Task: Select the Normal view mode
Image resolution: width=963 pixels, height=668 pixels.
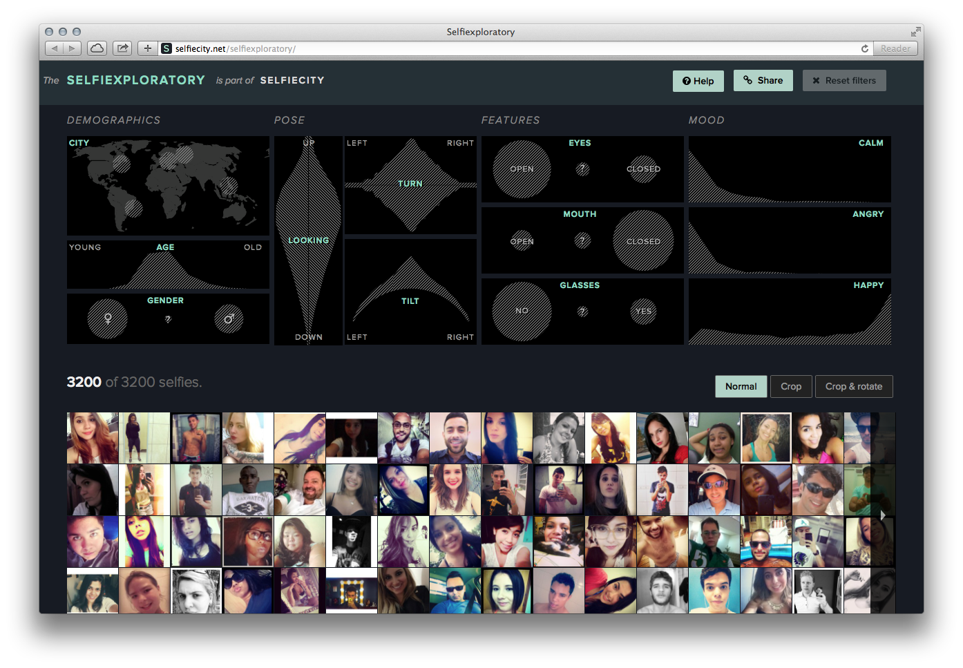Action: click(741, 387)
